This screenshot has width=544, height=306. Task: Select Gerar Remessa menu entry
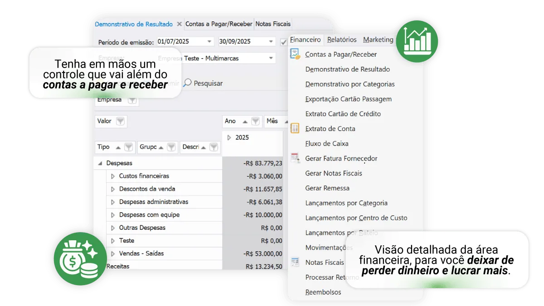click(x=327, y=188)
